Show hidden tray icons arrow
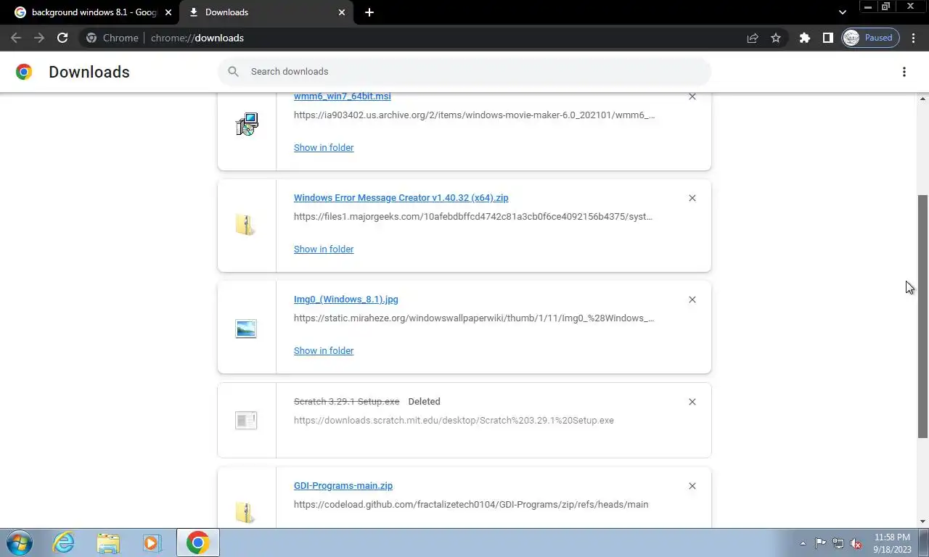 click(803, 543)
